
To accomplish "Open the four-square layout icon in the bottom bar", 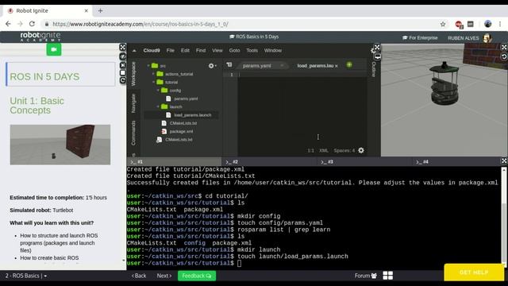I will point(388,276).
